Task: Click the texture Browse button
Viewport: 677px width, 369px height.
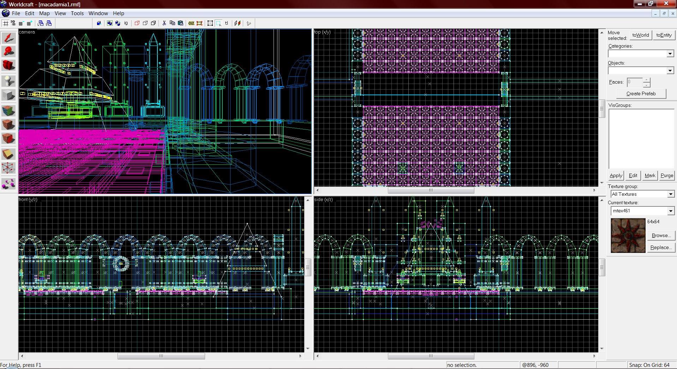Action: pos(661,236)
